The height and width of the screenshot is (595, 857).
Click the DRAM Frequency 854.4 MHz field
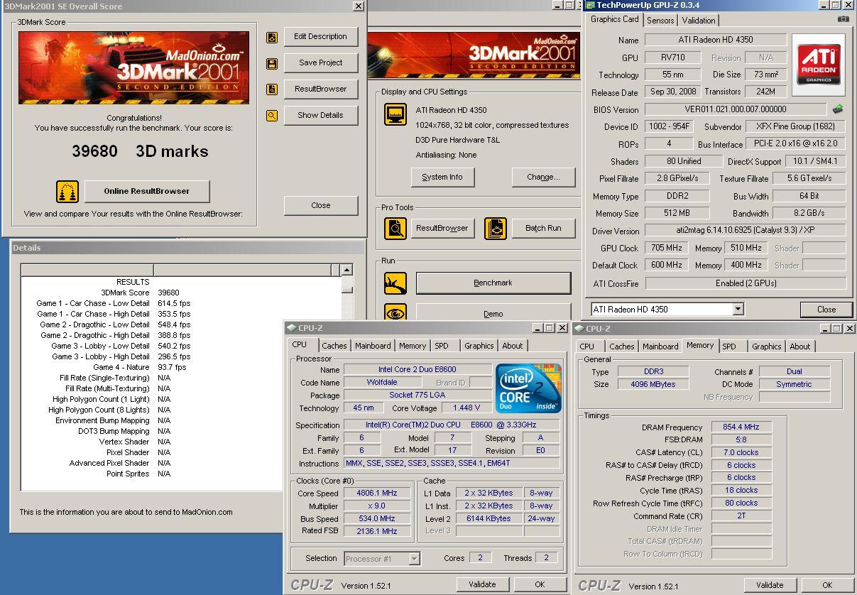741,427
